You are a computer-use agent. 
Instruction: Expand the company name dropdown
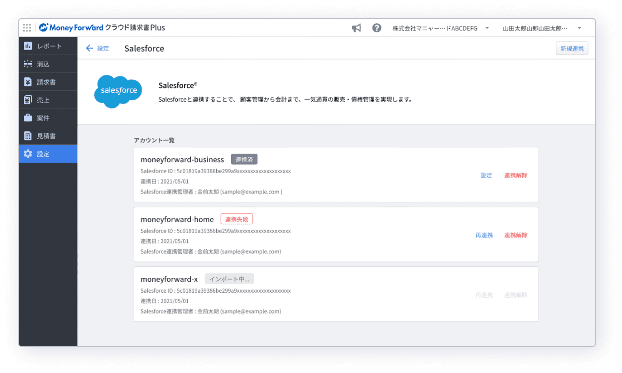tap(487, 28)
